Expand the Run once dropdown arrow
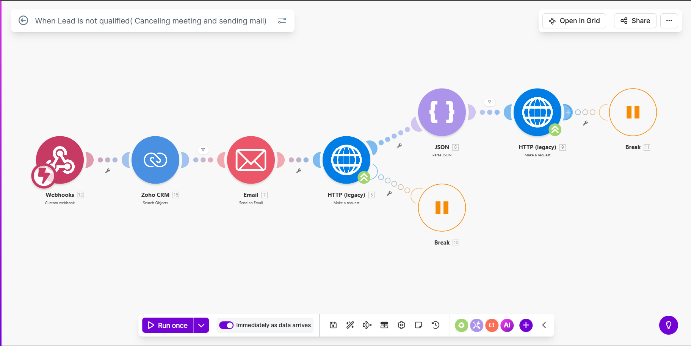 (x=201, y=325)
